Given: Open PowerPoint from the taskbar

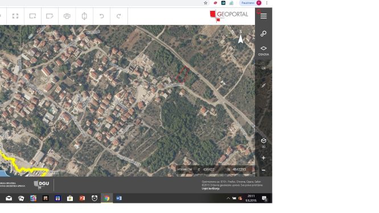Looking at the screenshot, I should (82, 198).
